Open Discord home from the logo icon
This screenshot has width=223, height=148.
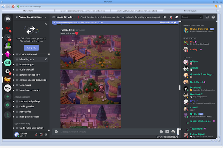8,19
